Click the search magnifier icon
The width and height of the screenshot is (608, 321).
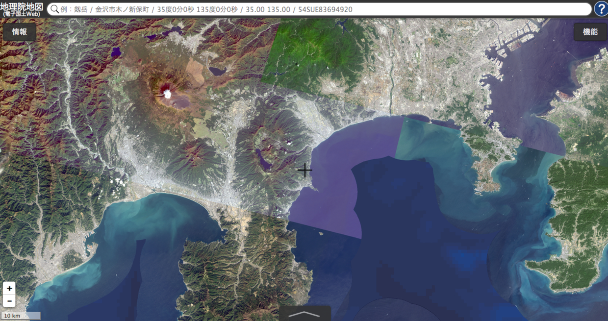tap(54, 9)
